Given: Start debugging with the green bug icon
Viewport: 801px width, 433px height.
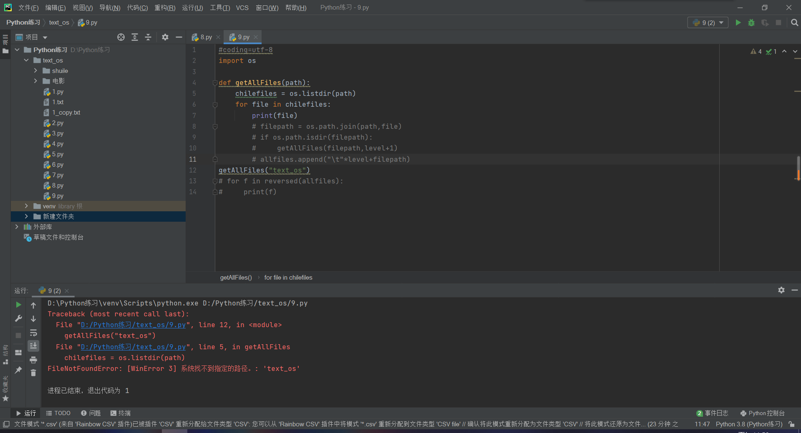Looking at the screenshot, I should click(x=751, y=23).
